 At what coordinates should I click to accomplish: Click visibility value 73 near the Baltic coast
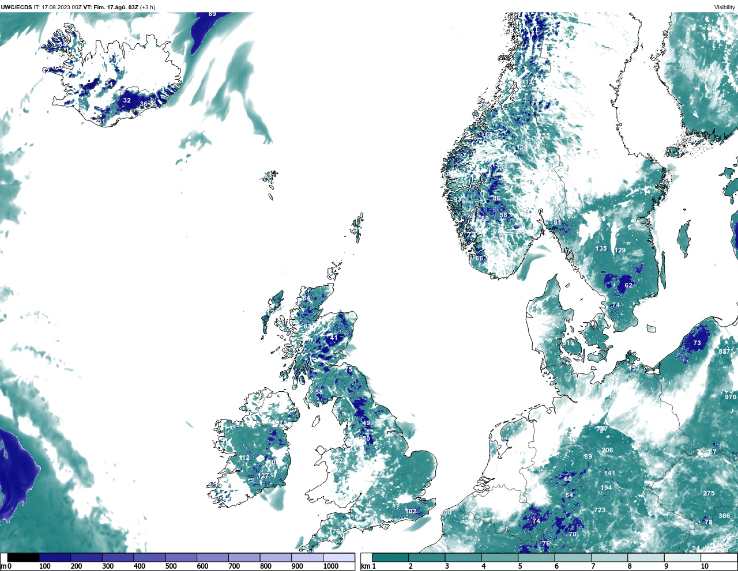coord(697,343)
